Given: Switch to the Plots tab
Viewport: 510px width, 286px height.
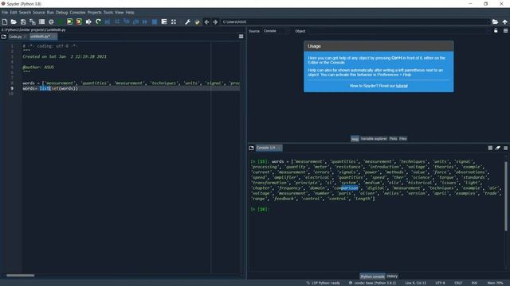Looking at the screenshot, I should (393, 139).
